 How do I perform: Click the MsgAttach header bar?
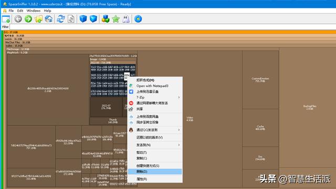coord(72,52)
